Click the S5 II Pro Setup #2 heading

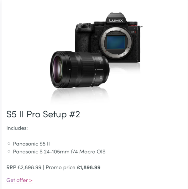coord(43,114)
